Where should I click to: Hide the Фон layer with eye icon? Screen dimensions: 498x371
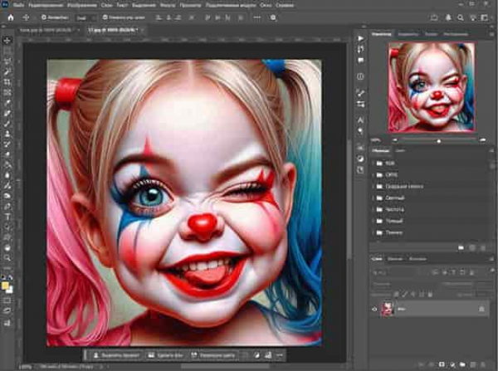point(374,309)
